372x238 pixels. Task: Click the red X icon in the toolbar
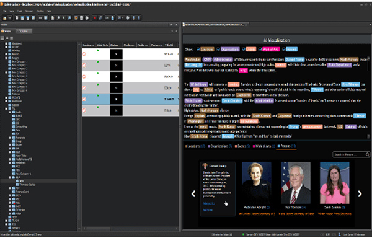(94, 18)
